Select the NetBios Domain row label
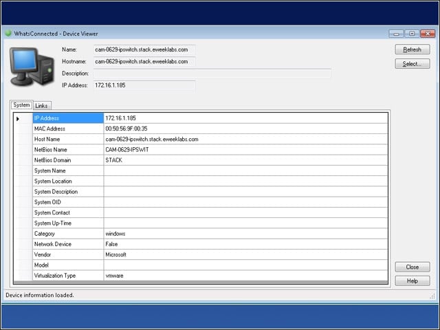 click(68, 160)
